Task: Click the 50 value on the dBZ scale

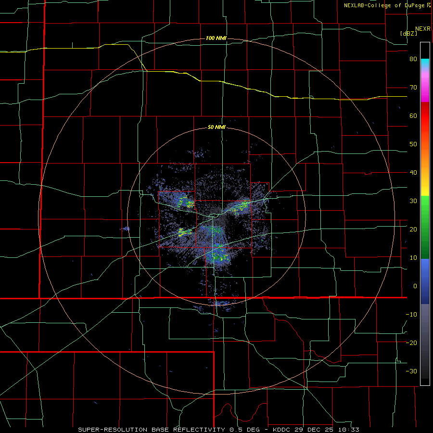Action: click(x=413, y=144)
